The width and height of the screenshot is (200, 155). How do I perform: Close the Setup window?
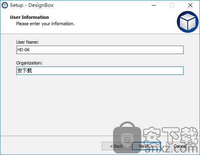click(x=190, y=5)
